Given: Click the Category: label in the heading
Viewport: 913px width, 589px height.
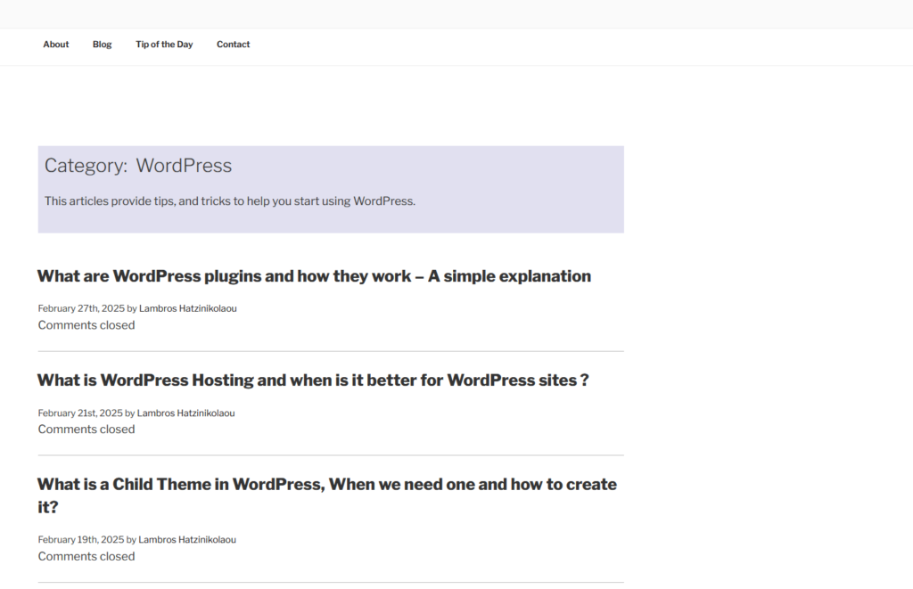Looking at the screenshot, I should [x=86, y=166].
